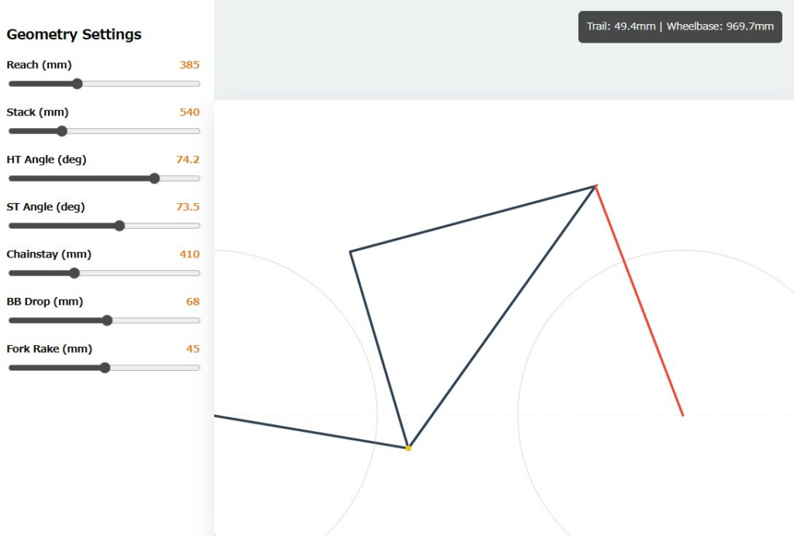794x536 pixels.
Task: Click the seat tube line of frame
Action: tap(379, 349)
